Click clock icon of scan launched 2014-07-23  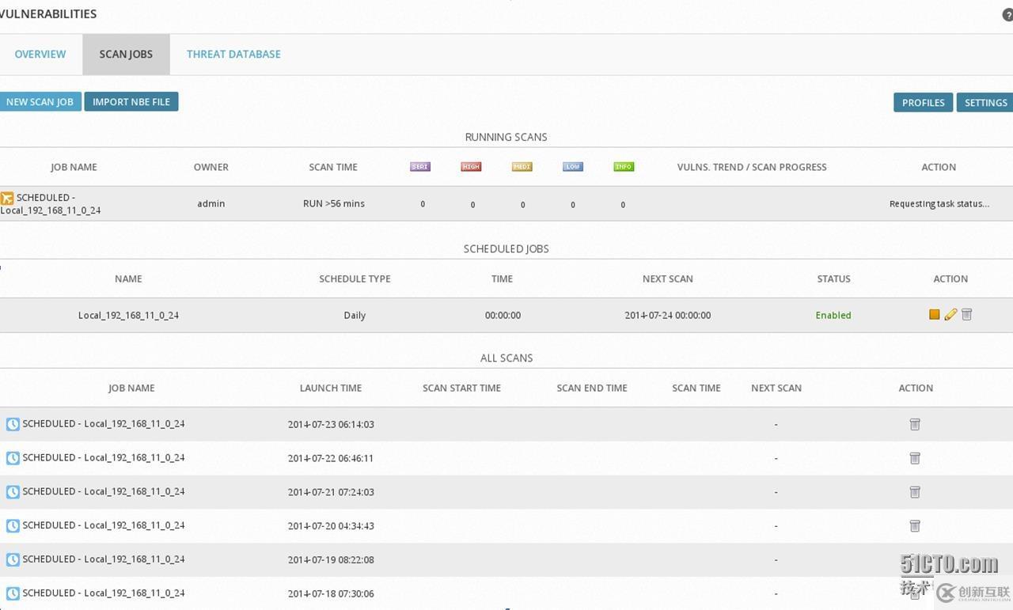13,424
